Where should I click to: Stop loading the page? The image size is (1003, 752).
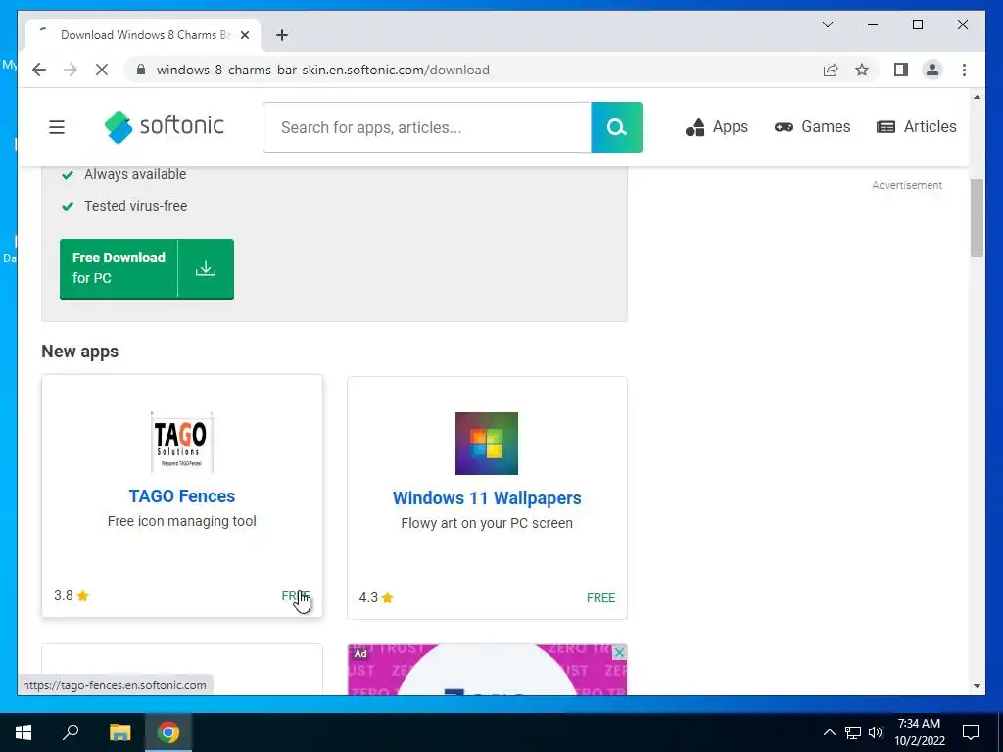tap(102, 70)
